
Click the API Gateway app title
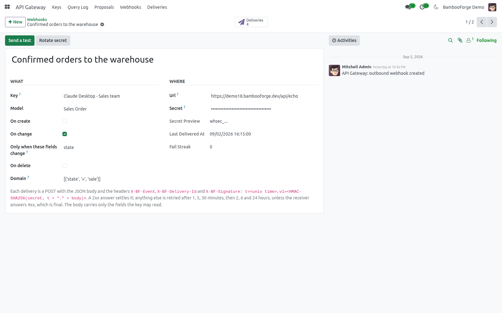(x=31, y=7)
